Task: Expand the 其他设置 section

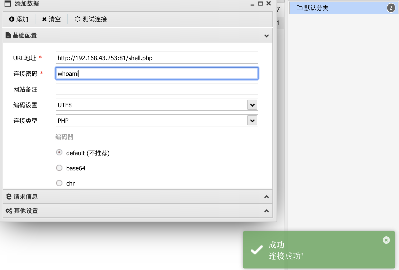Action: tap(266, 211)
